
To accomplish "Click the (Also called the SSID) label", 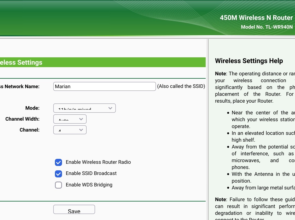I will tap(181, 86).
